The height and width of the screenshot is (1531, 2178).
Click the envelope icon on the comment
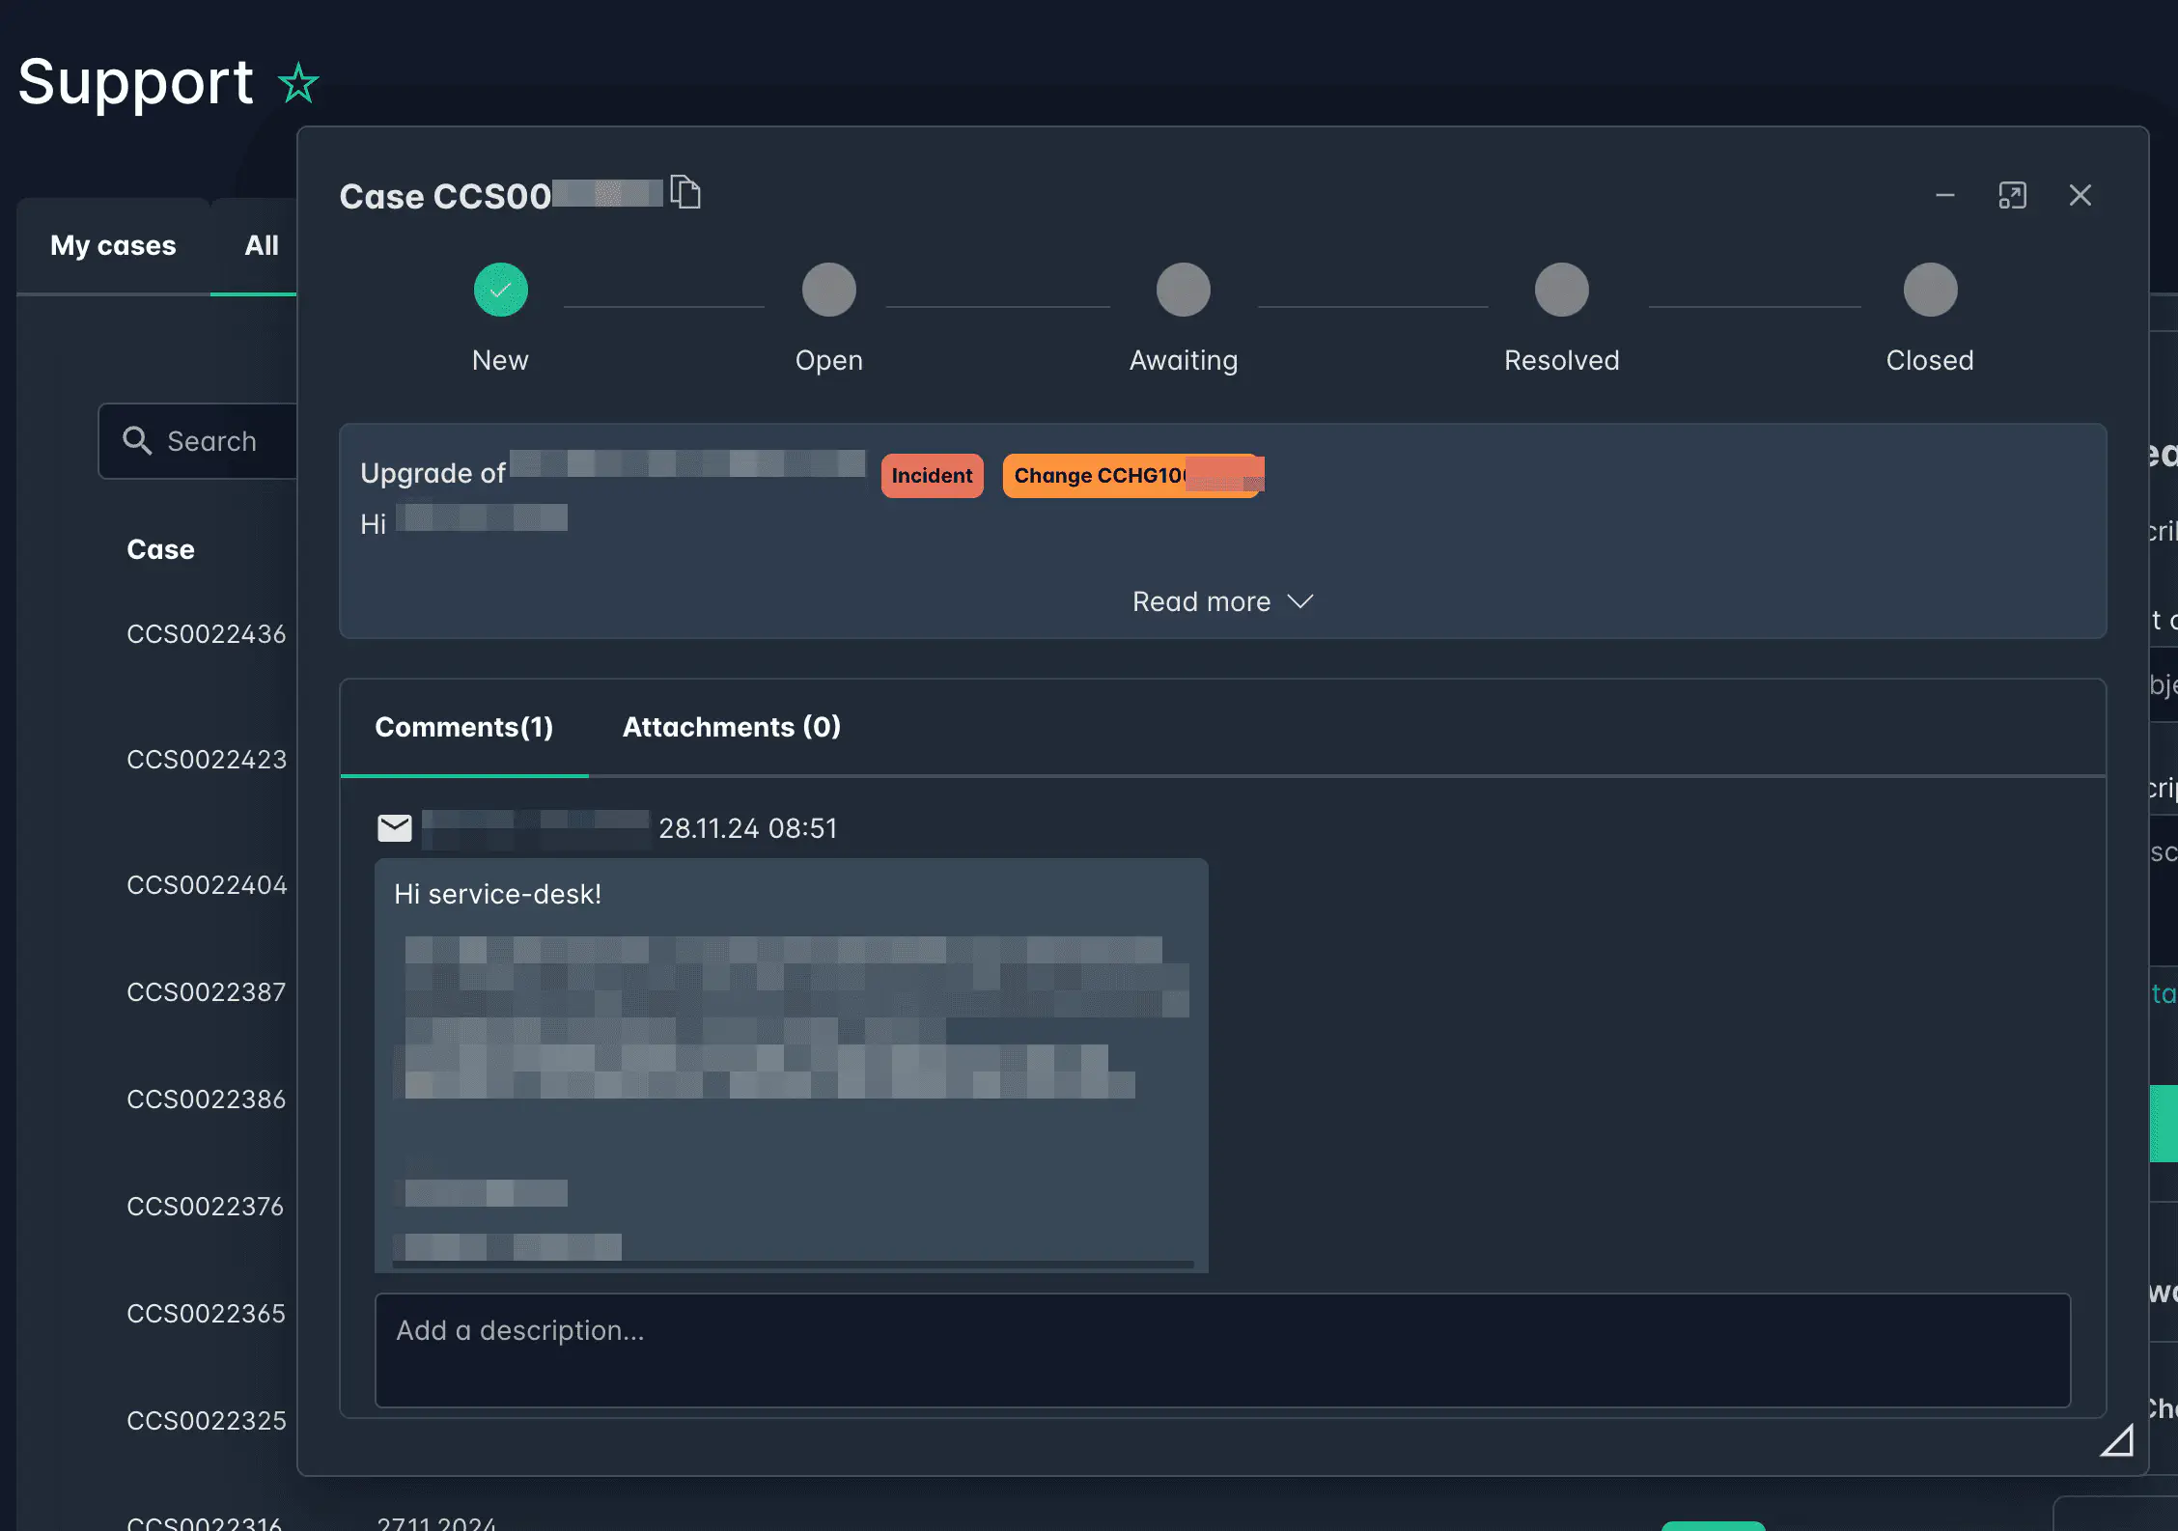click(x=394, y=828)
